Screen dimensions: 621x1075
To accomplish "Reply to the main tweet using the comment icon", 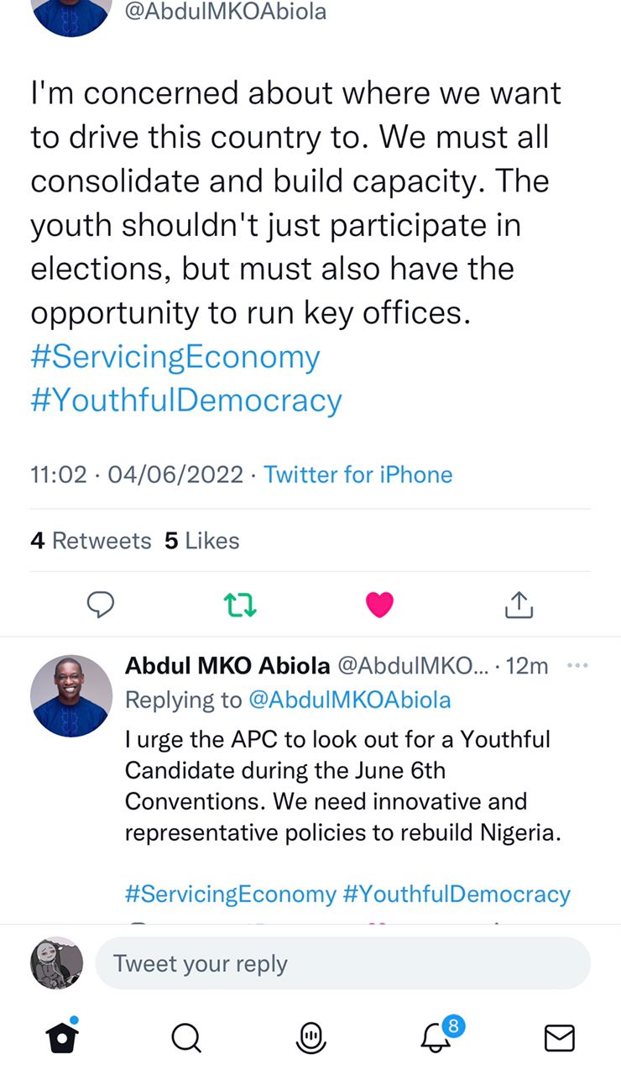I will coord(101,604).
